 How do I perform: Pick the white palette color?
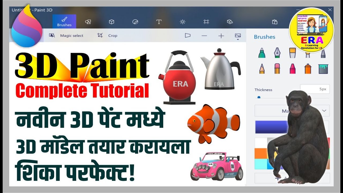tap(261, 143)
